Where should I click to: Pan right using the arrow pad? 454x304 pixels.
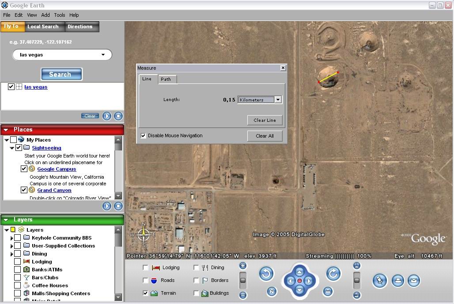point(309,281)
